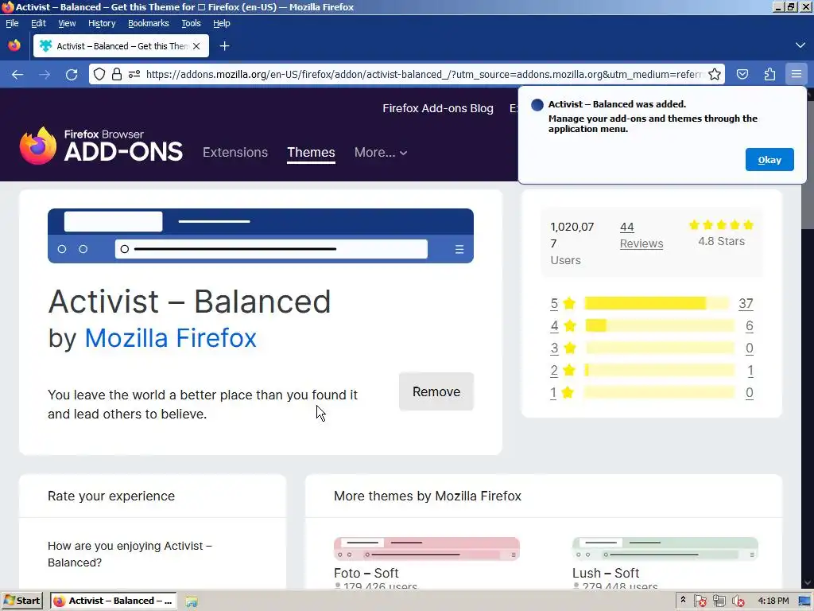This screenshot has width=814, height=611.
Task: Click the page vertical scrollbar
Action: tap(808, 337)
